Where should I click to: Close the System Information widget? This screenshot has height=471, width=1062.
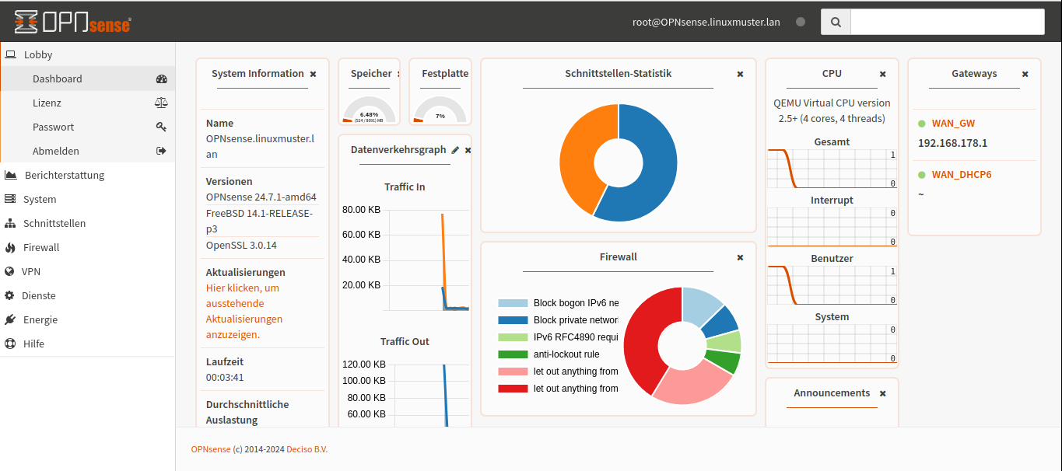[313, 74]
